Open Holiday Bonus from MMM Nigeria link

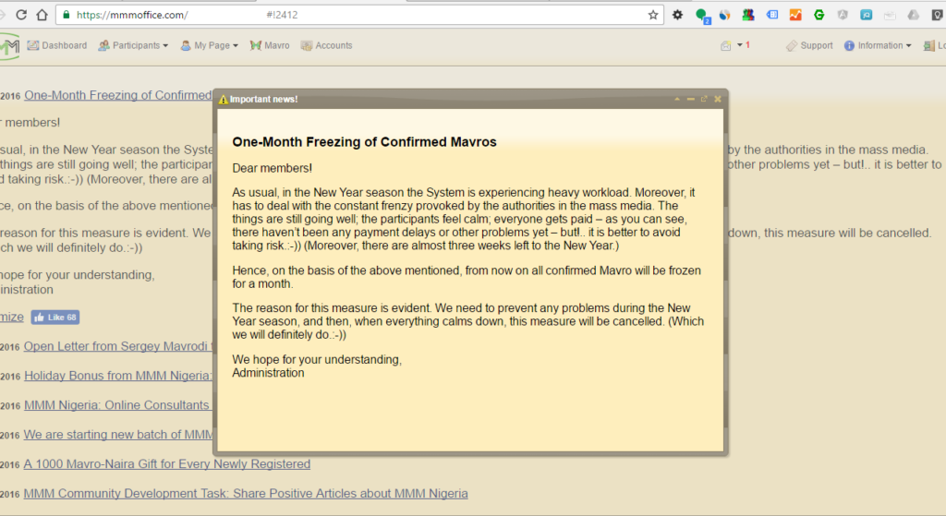point(118,376)
